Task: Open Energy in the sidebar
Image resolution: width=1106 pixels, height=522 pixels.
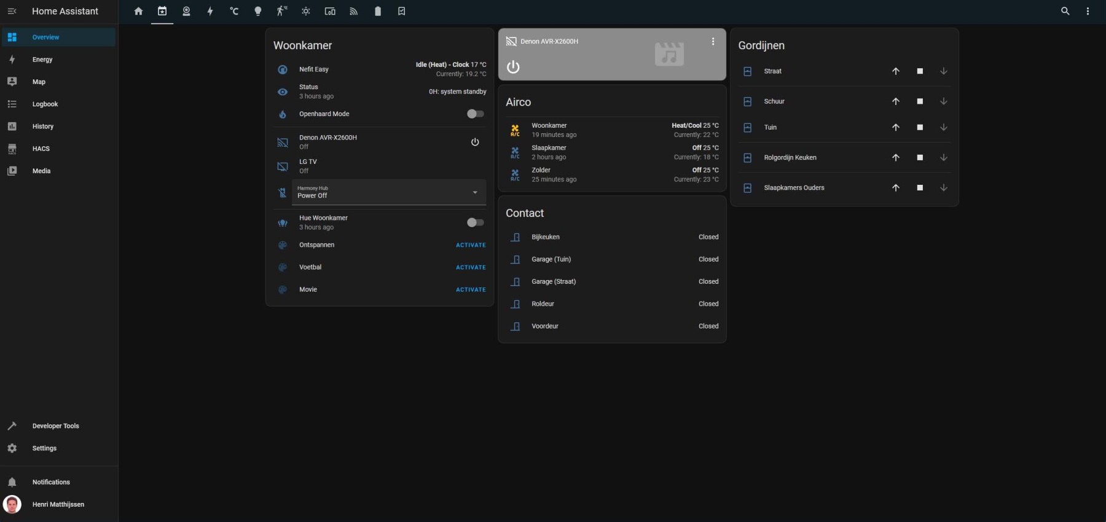Action: tap(42, 60)
